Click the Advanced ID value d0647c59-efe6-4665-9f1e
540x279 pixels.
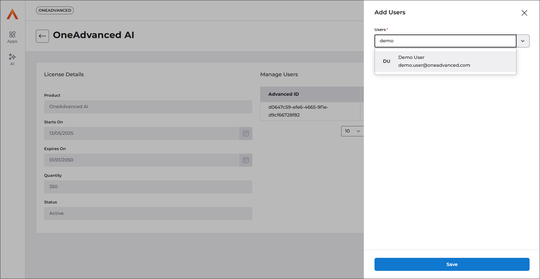[x=298, y=111]
